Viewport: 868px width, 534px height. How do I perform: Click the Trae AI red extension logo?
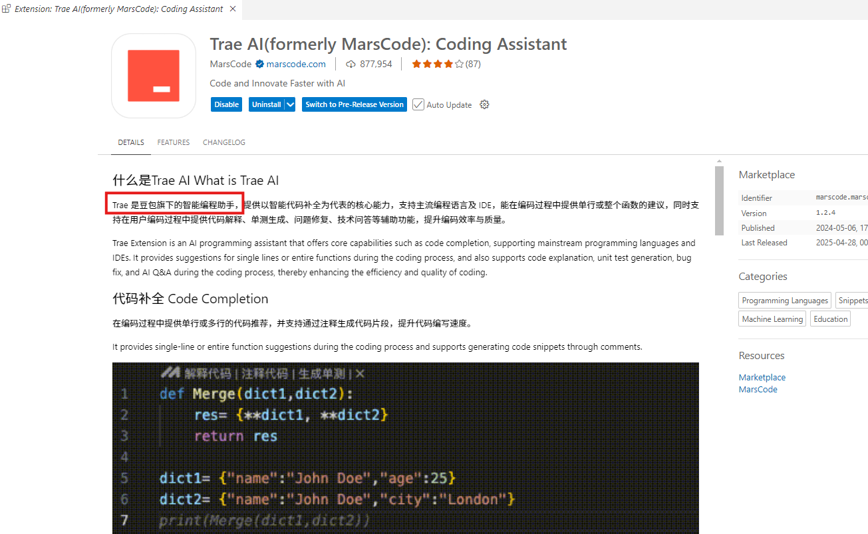pyautogui.click(x=154, y=76)
